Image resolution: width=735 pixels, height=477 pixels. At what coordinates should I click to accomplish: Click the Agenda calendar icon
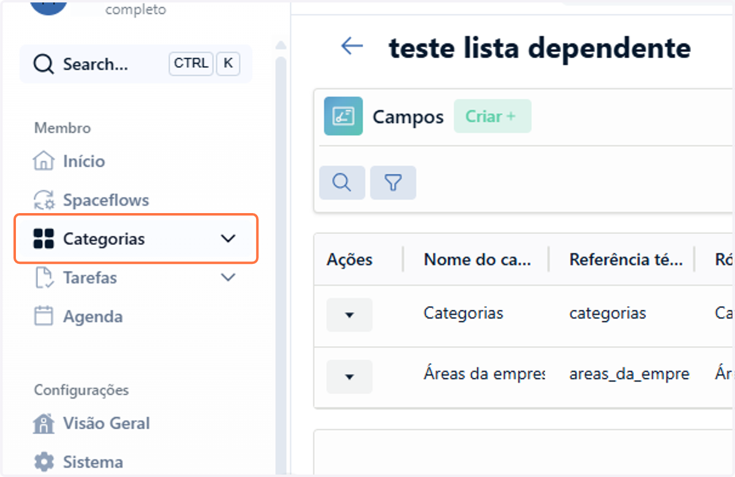[43, 317]
